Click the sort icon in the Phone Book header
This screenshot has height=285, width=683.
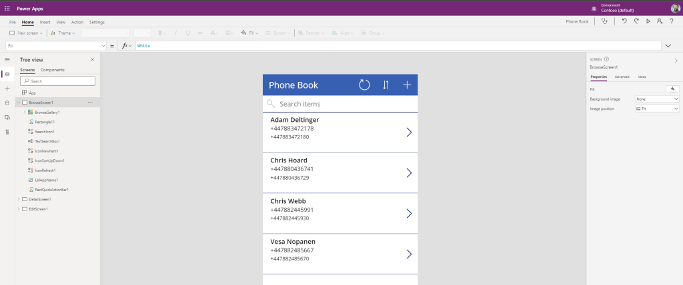pos(386,85)
